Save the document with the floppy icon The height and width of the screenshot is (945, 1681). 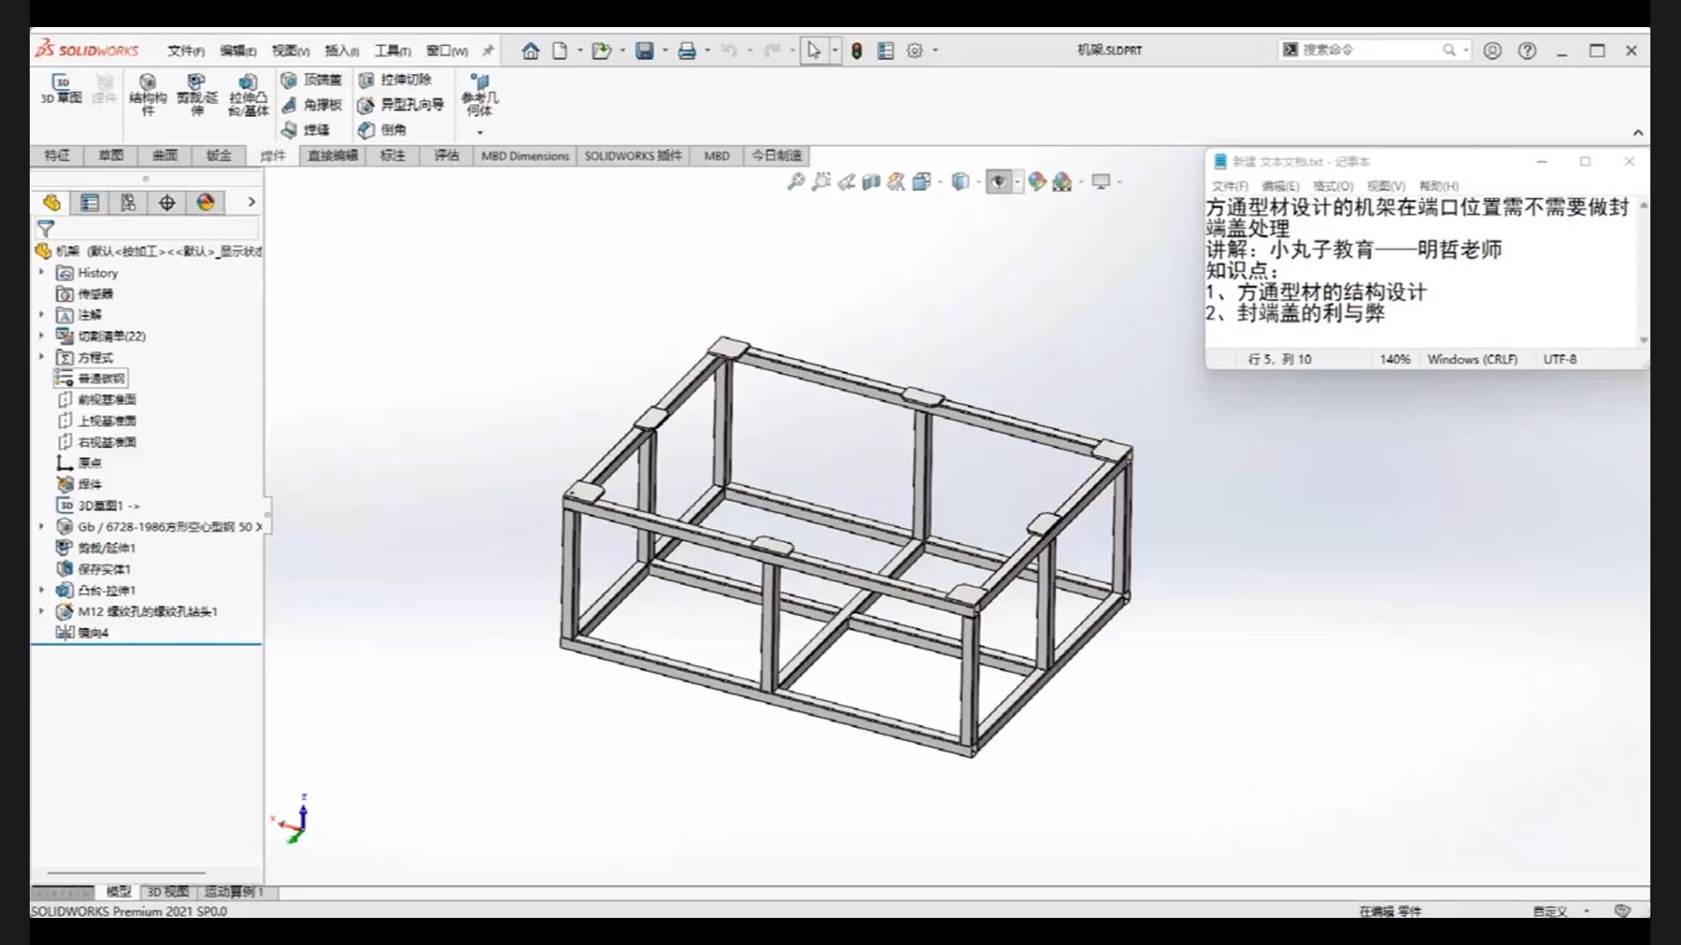(644, 51)
